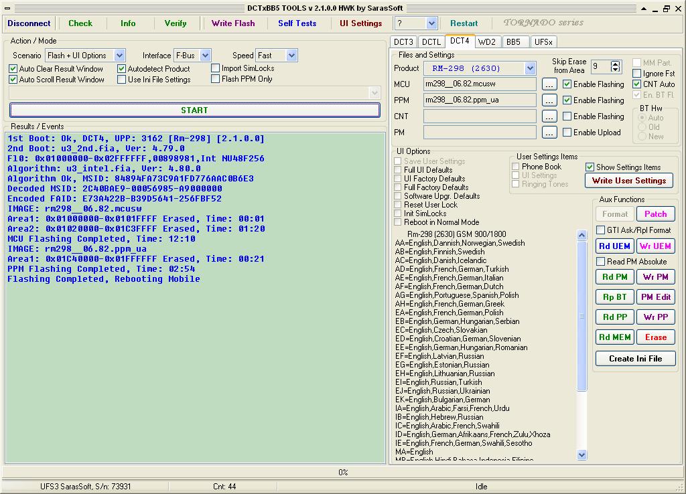Click the Patch button
Viewport: 686px width, 494px height.
[x=655, y=214]
